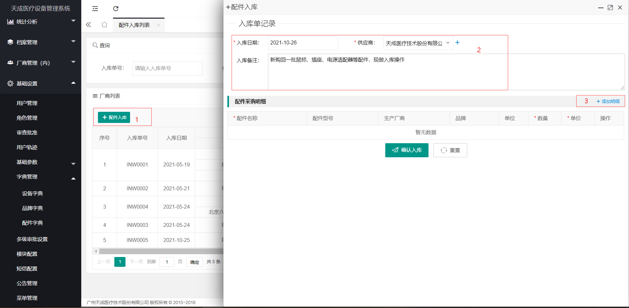Click the table horizontal scrollbar

pyautogui.click(x=161, y=251)
